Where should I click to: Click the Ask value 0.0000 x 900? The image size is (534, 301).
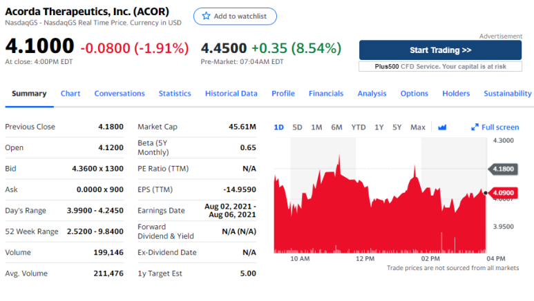coord(99,189)
